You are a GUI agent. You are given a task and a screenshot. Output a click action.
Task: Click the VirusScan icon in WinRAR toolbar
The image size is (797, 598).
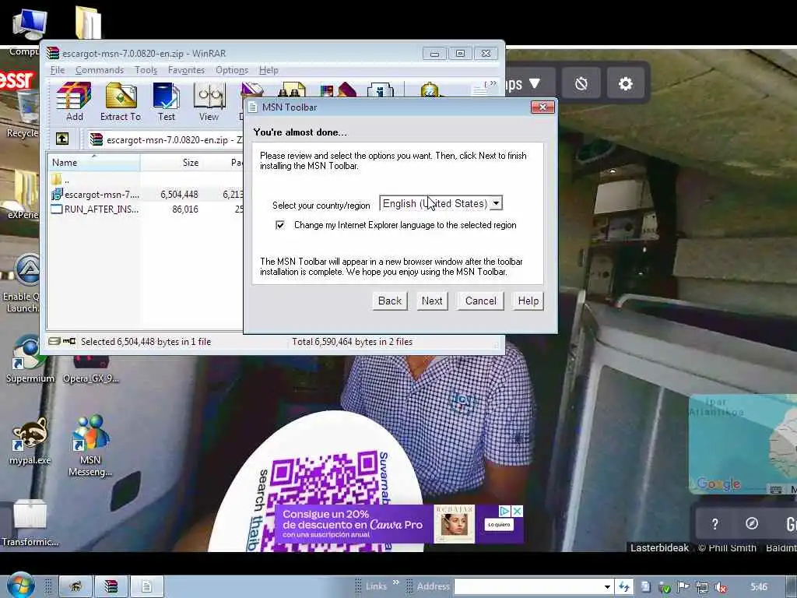(x=431, y=90)
